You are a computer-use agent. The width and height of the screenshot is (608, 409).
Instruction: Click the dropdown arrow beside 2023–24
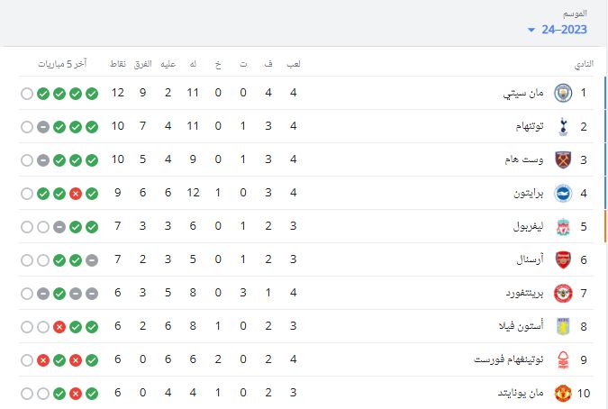(x=531, y=30)
